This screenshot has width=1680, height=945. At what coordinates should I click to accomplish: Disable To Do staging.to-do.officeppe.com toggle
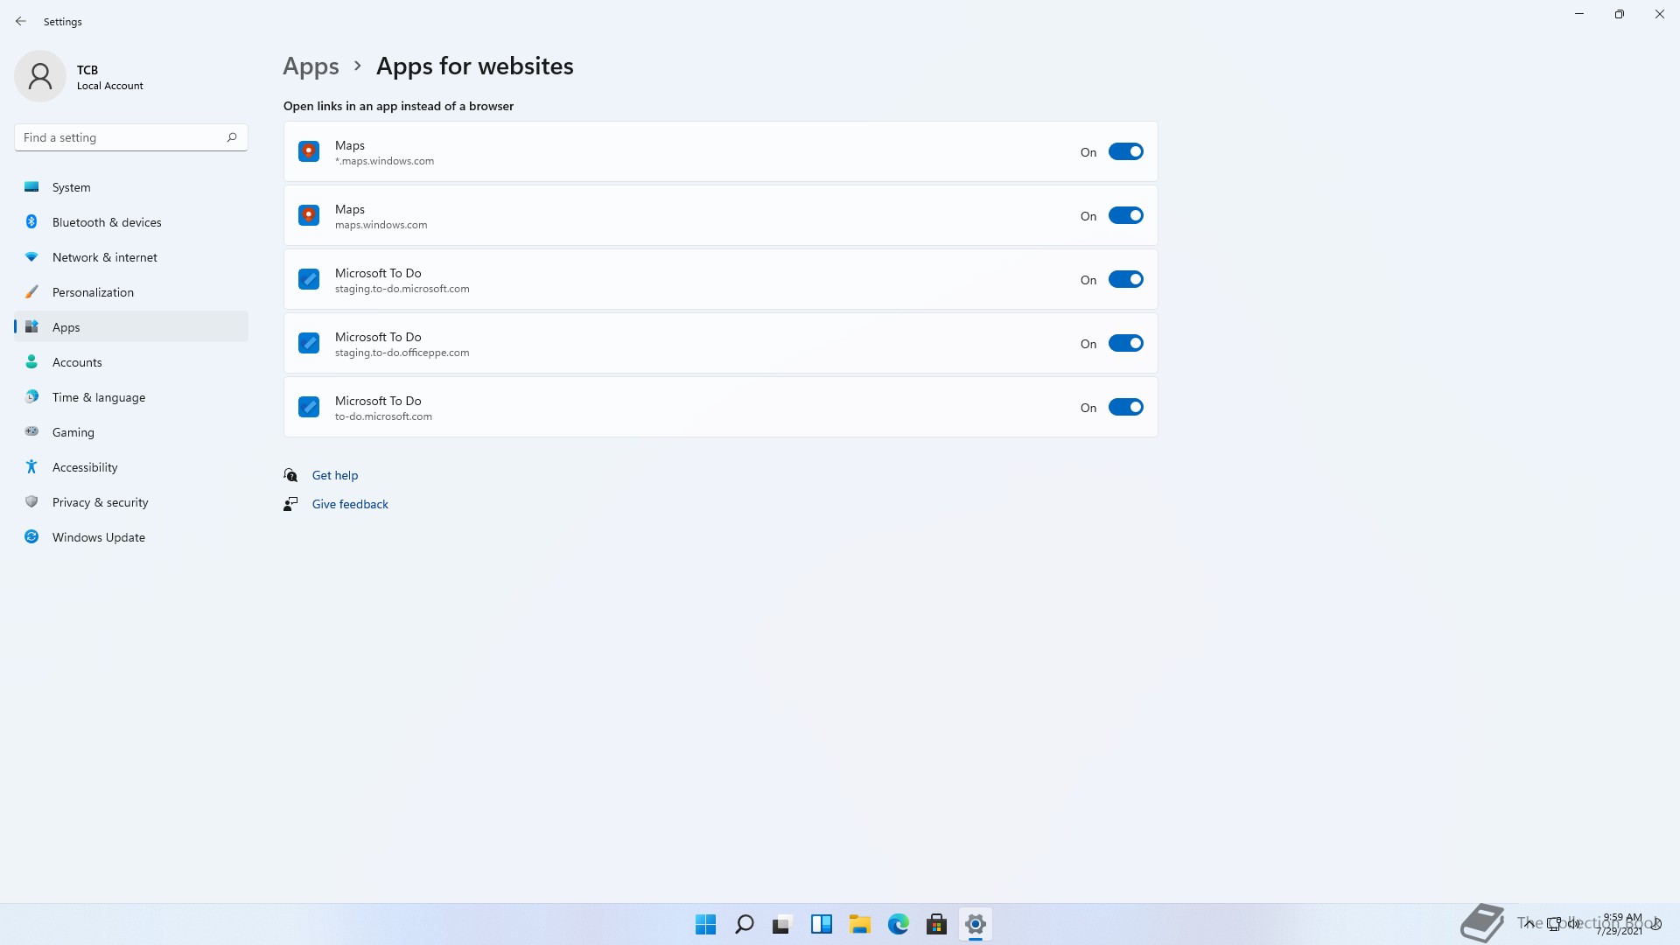(1125, 343)
